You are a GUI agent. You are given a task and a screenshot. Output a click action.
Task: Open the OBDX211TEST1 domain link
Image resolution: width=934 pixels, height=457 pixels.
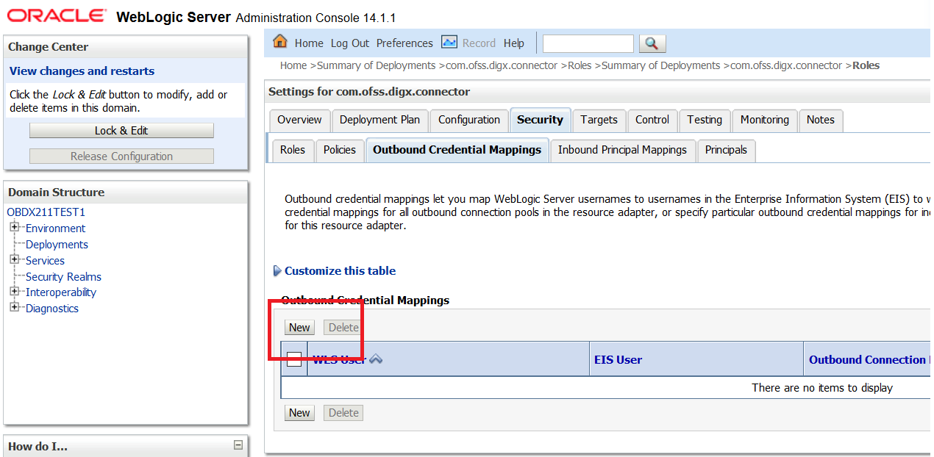tap(46, 212)
